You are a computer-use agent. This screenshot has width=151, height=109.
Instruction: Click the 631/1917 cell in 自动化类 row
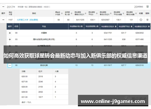pos(108,65)
